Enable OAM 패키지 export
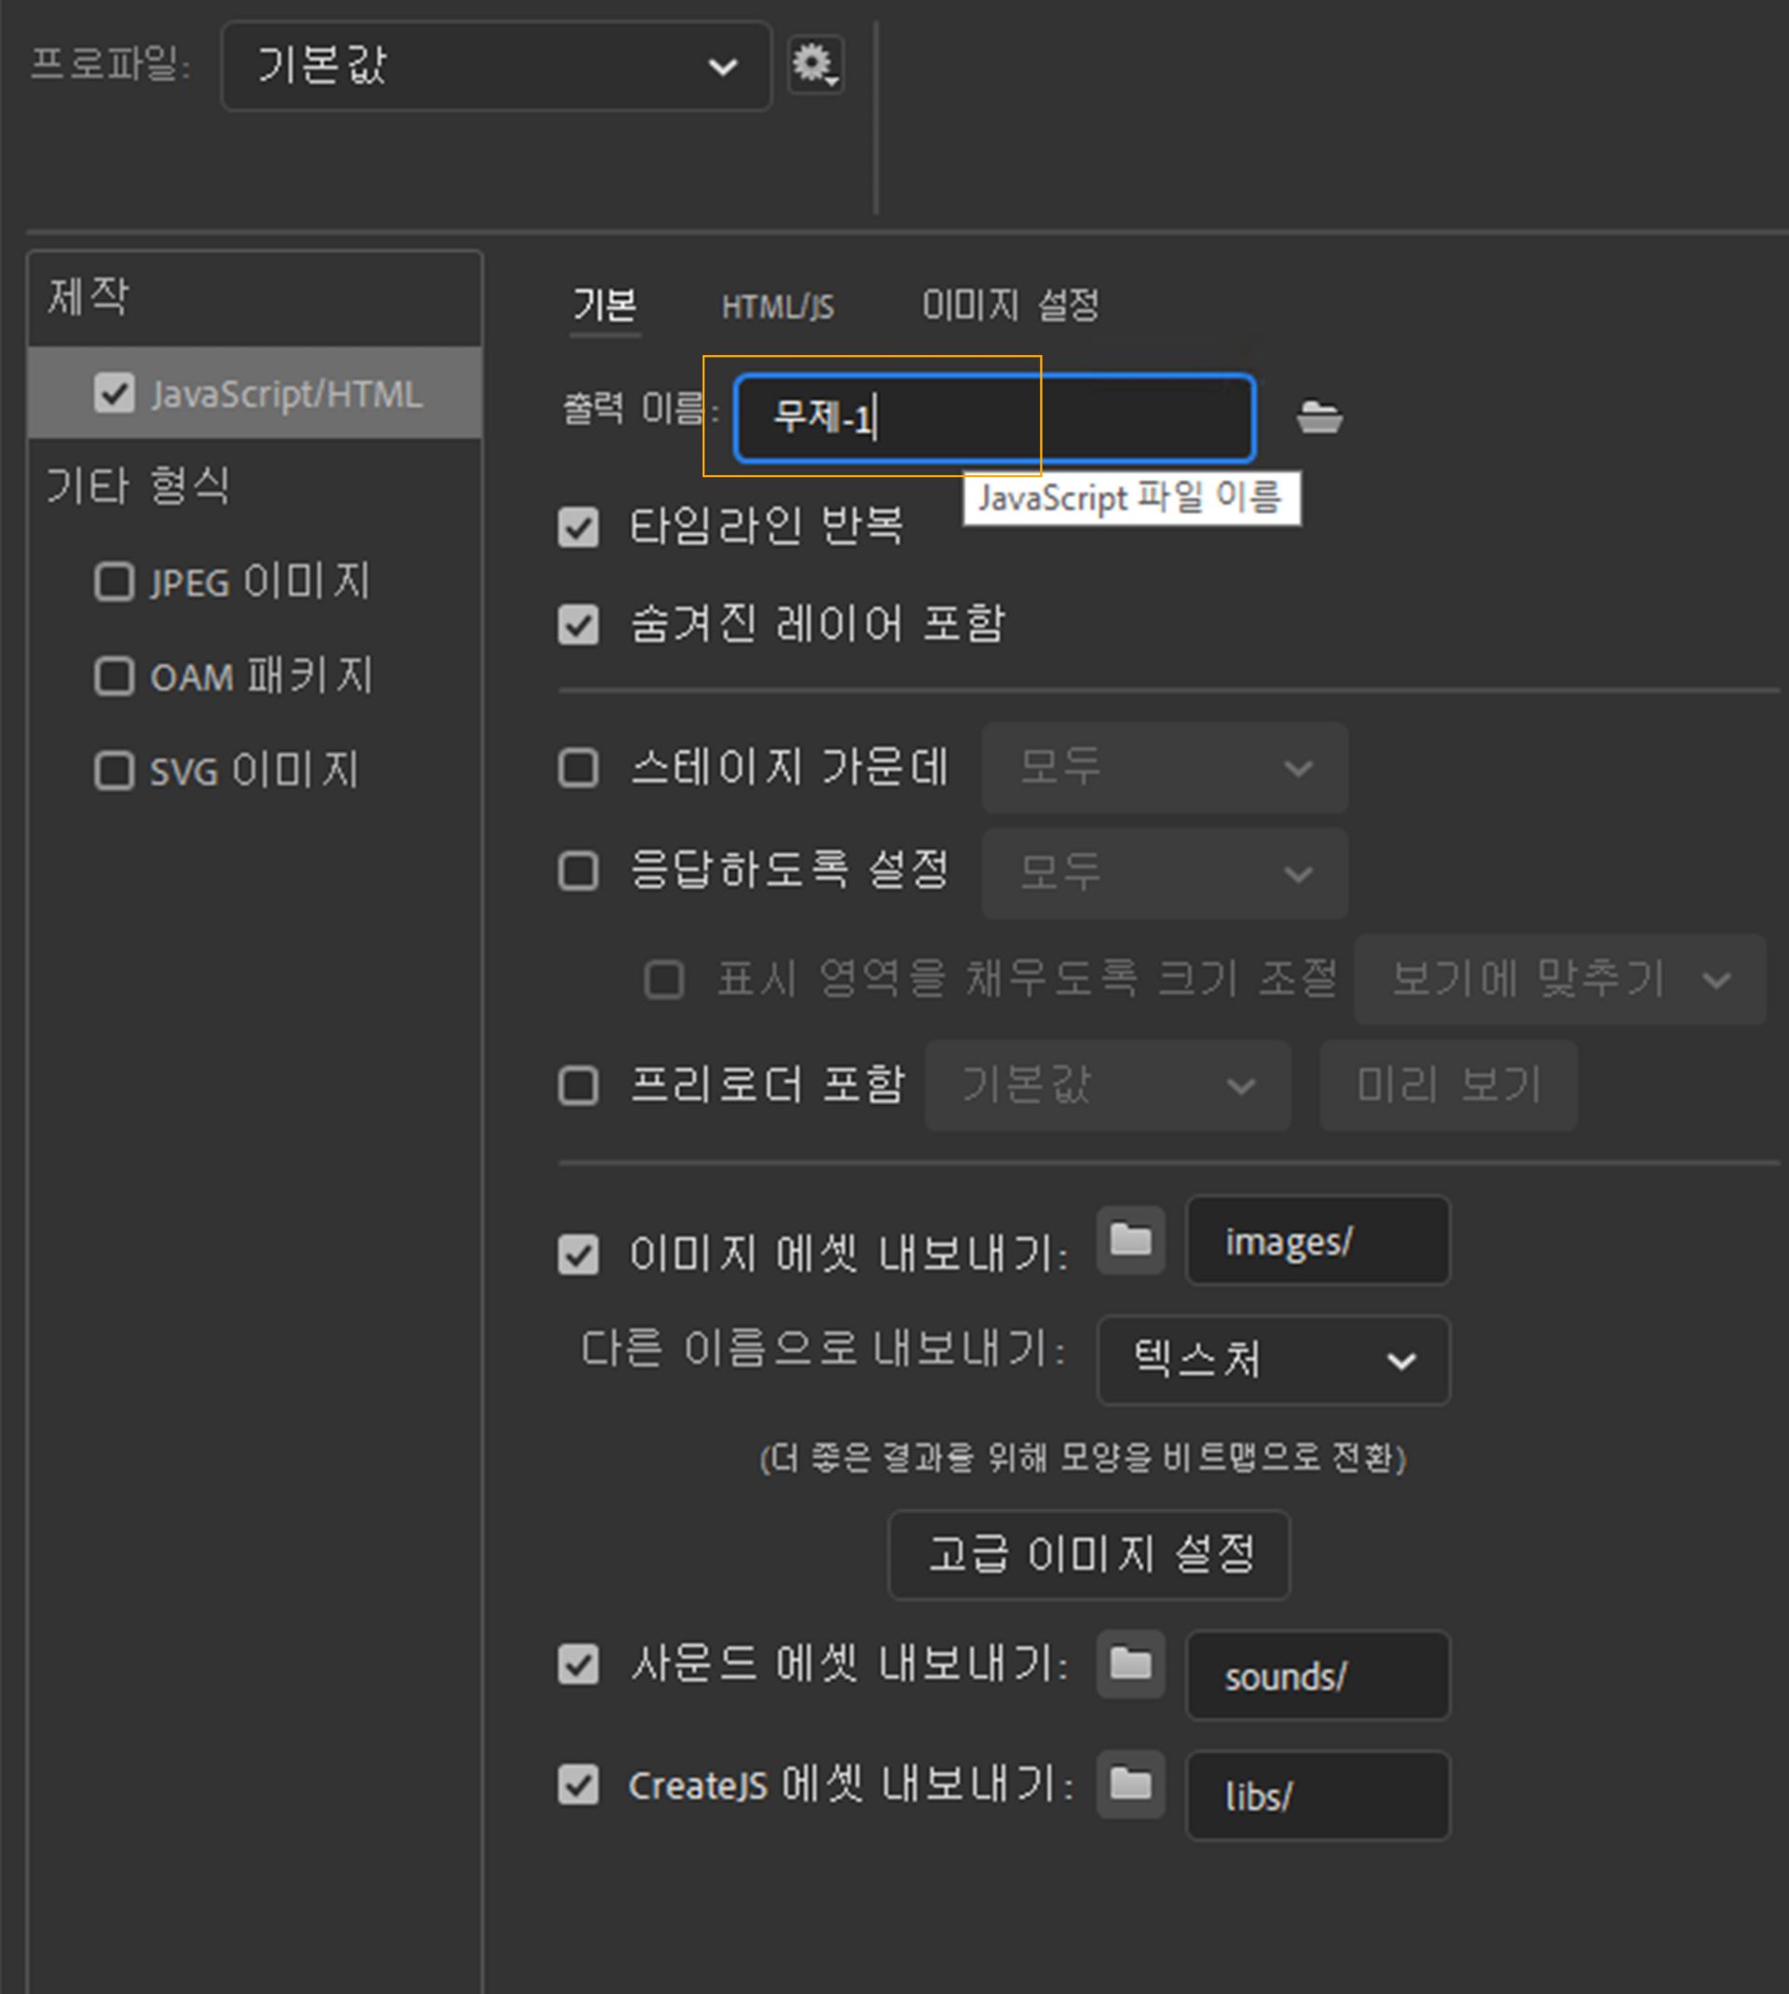This screenshot has width=1789, height=1994. point(113,676)
